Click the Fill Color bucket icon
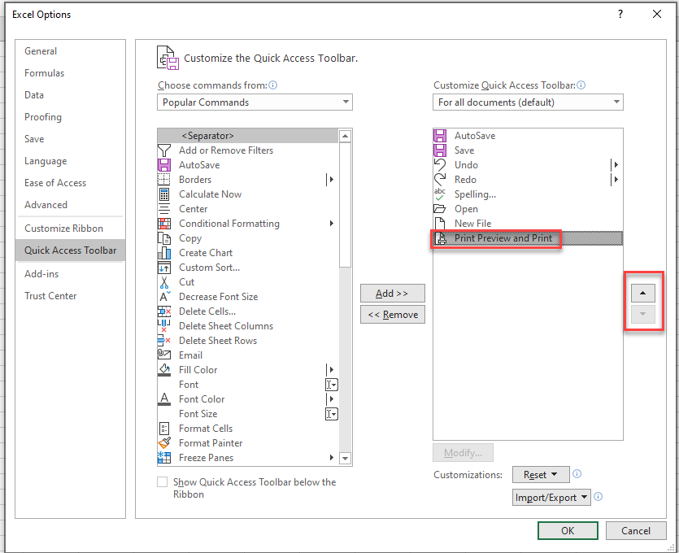 point(164,370)
